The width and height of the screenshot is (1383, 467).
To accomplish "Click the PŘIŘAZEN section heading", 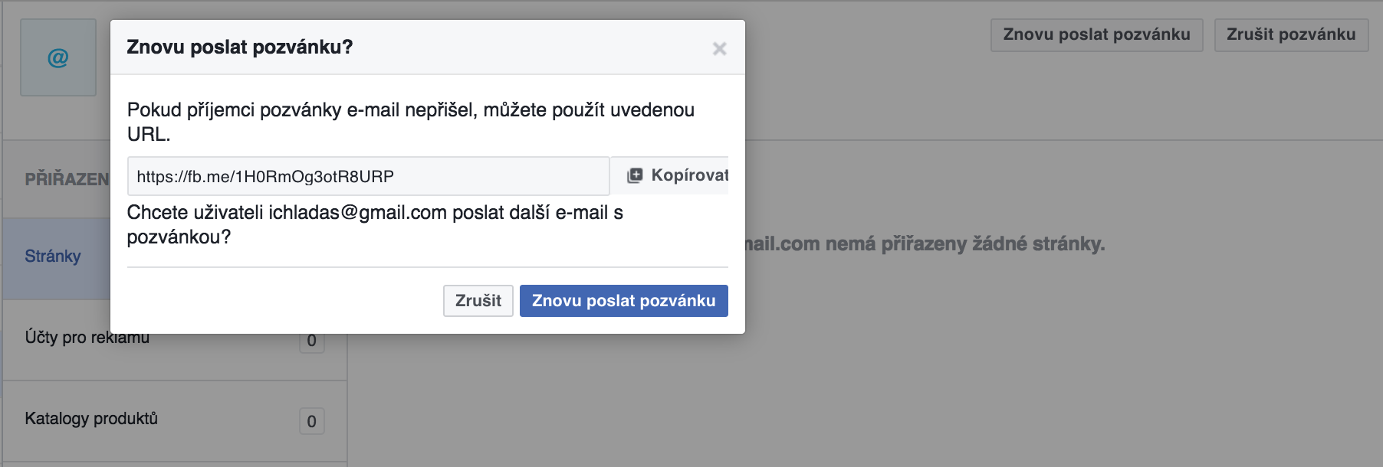I will click(67, 180).
